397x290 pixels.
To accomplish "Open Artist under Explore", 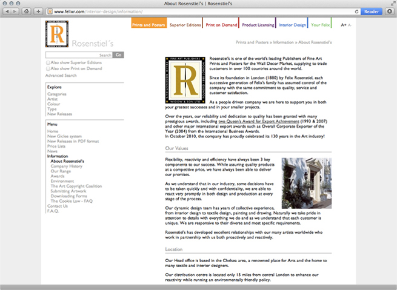I will coord(52,99).
